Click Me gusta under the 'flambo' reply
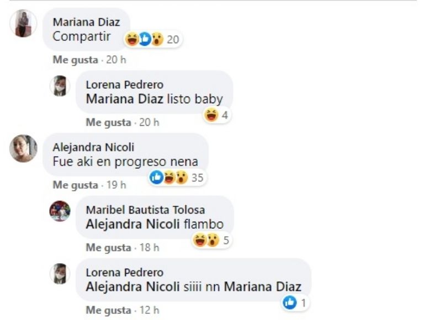The width and height of the screenshot is (424, 320). coord(108,248)
